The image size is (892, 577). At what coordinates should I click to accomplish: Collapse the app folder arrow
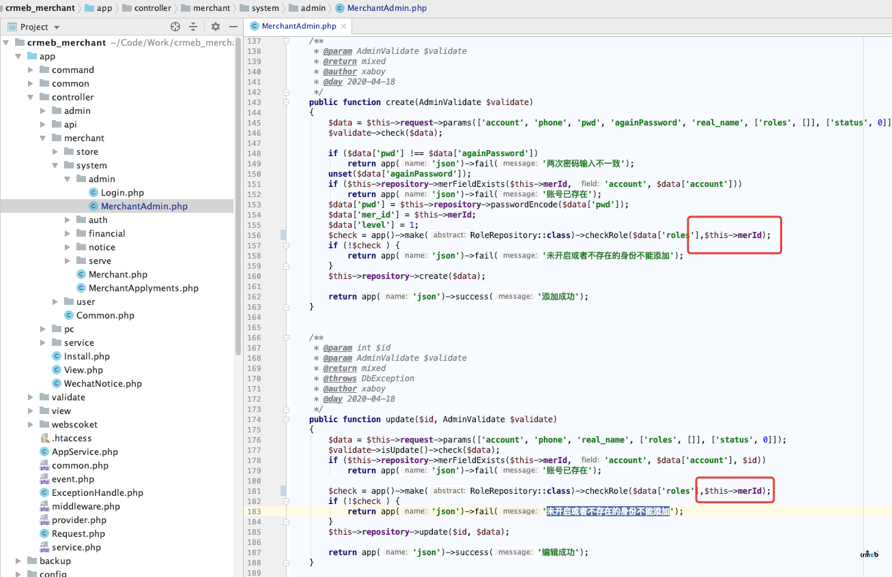pos(18,56)
